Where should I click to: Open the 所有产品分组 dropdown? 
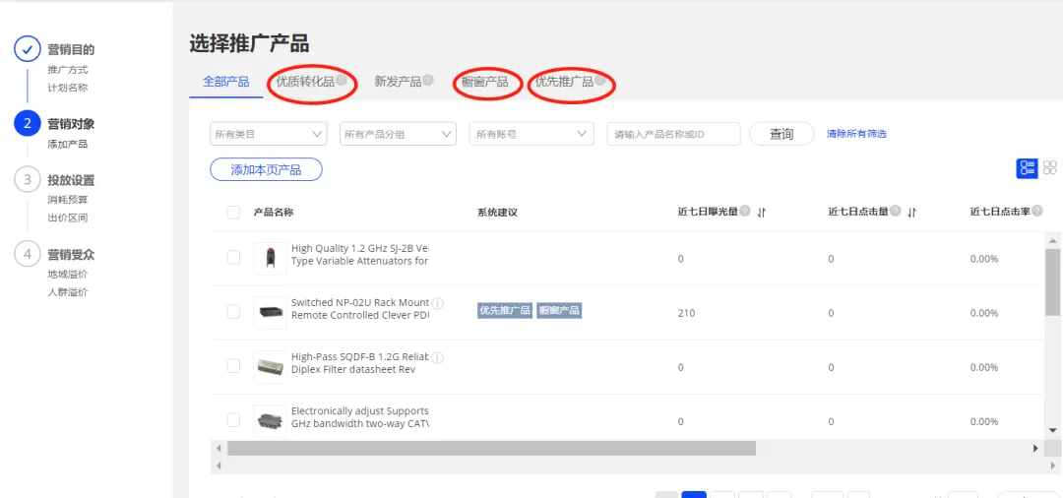point(398,134)
